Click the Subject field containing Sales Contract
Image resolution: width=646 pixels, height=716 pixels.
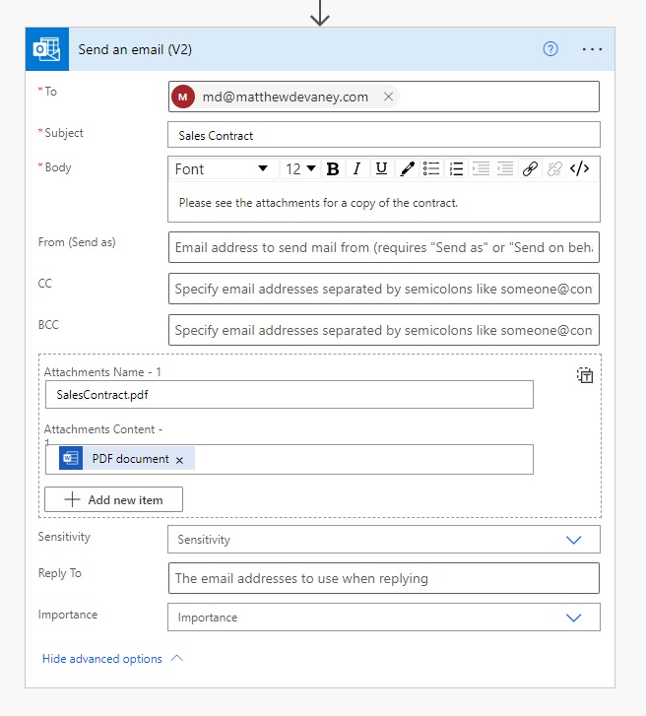pyautogui.click(x=384, y=135)
